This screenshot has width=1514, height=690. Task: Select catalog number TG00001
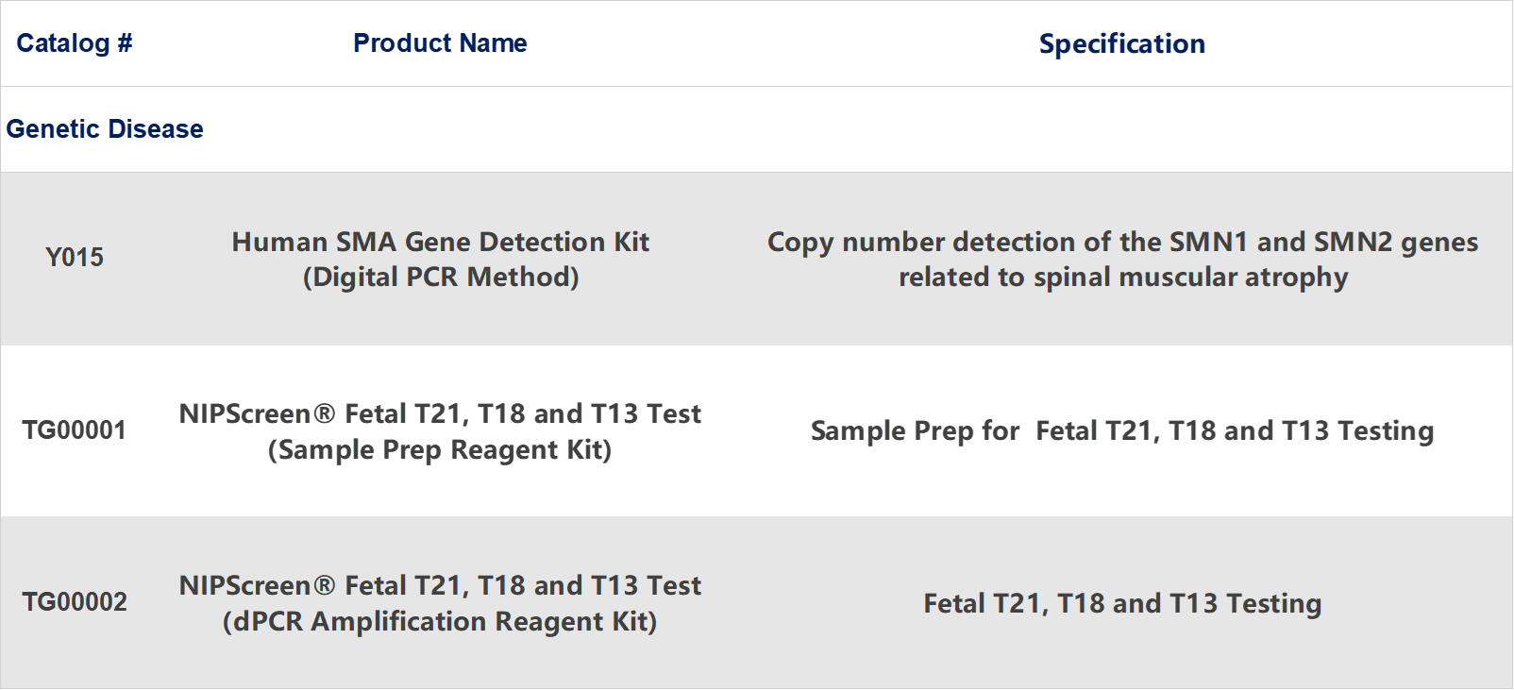pyautogui.click(x=75, y=430)
